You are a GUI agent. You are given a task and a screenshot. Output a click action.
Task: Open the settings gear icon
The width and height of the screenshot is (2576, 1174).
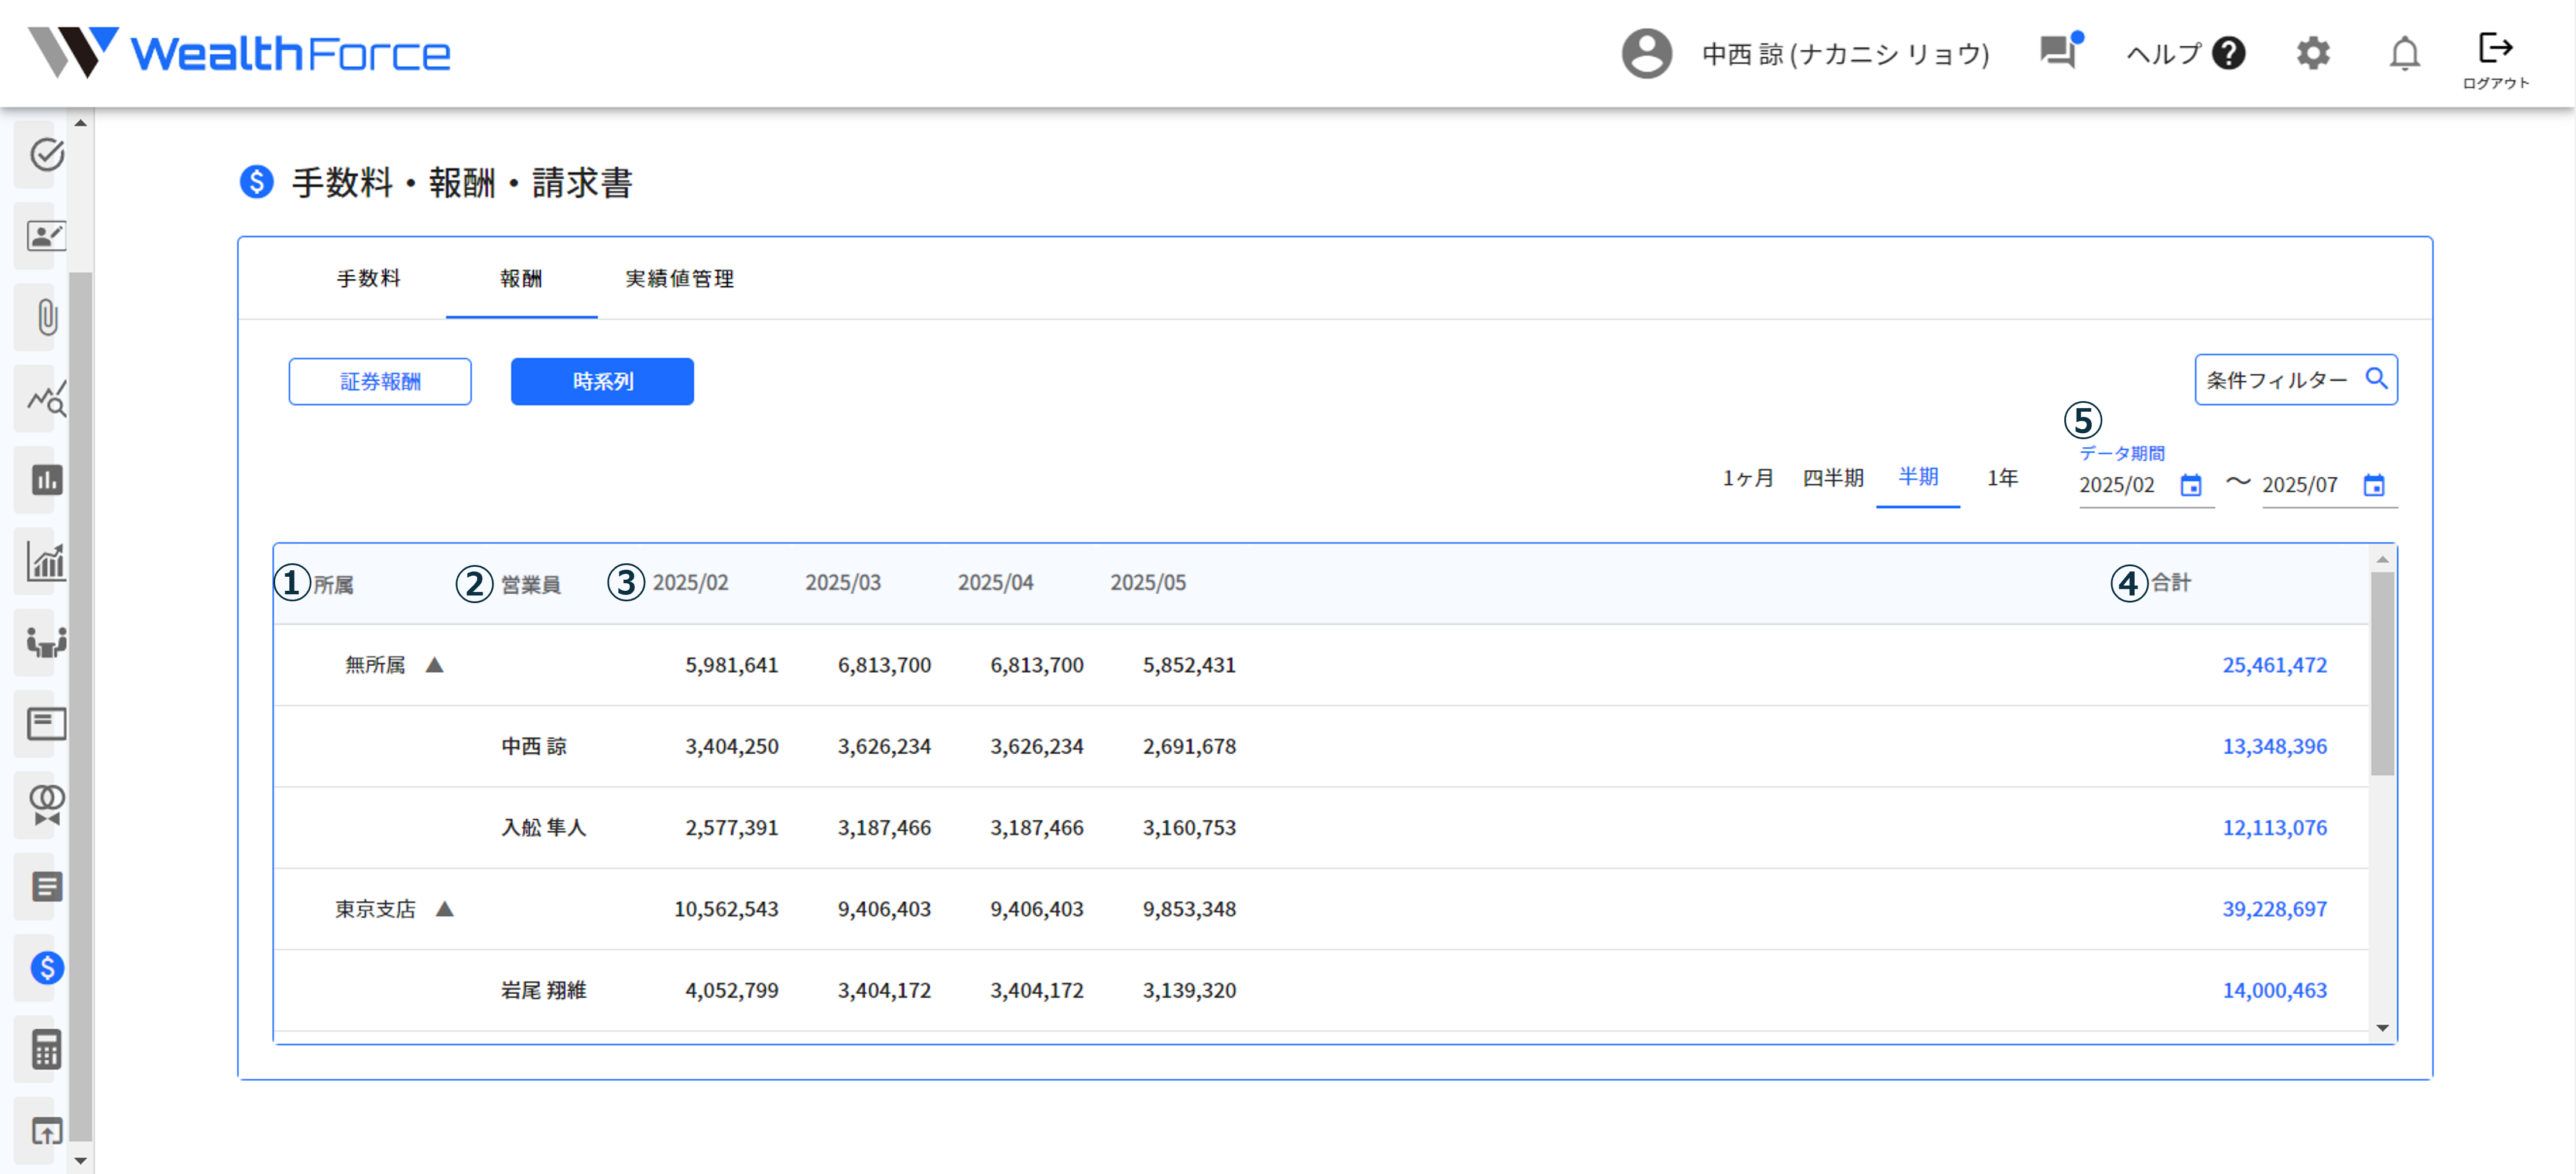[2313, 53]
